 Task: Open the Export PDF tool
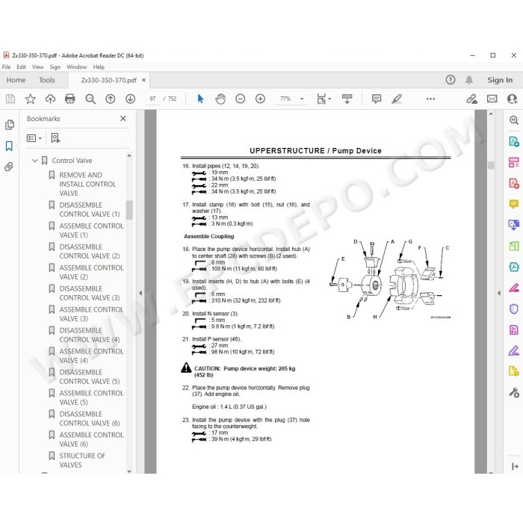[514, 141]
